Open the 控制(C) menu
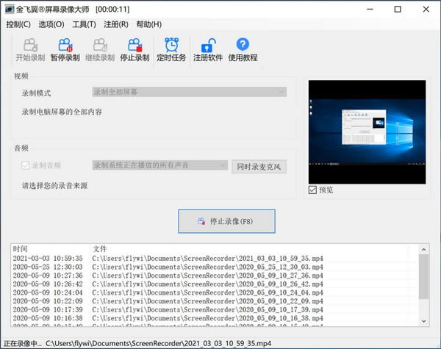This screenshot has width=441, height=349. [x=18, y=24]
